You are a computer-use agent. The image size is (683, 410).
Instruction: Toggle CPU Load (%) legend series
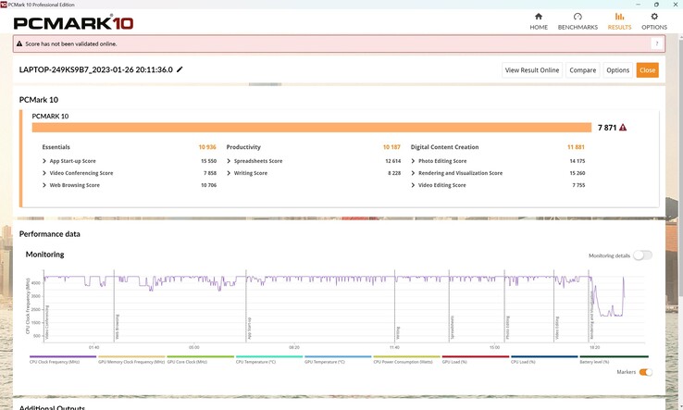click(544, 359)
